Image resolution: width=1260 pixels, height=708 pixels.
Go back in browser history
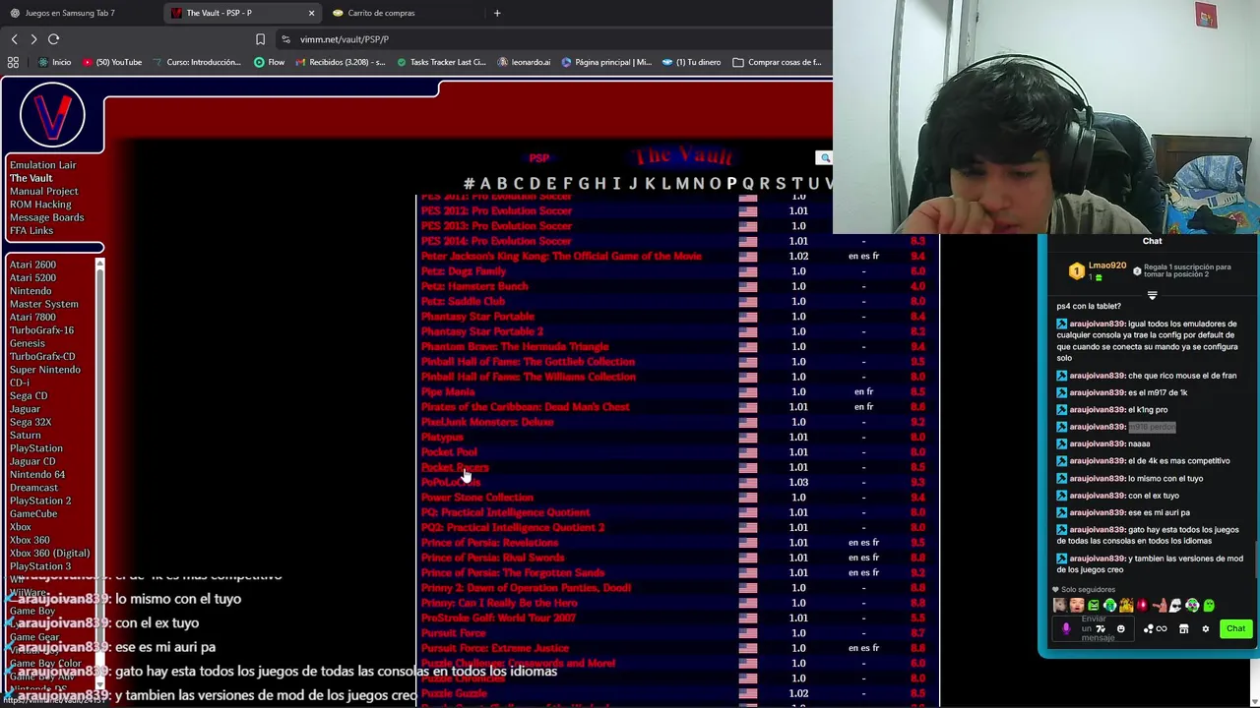(x=14, y=39)
